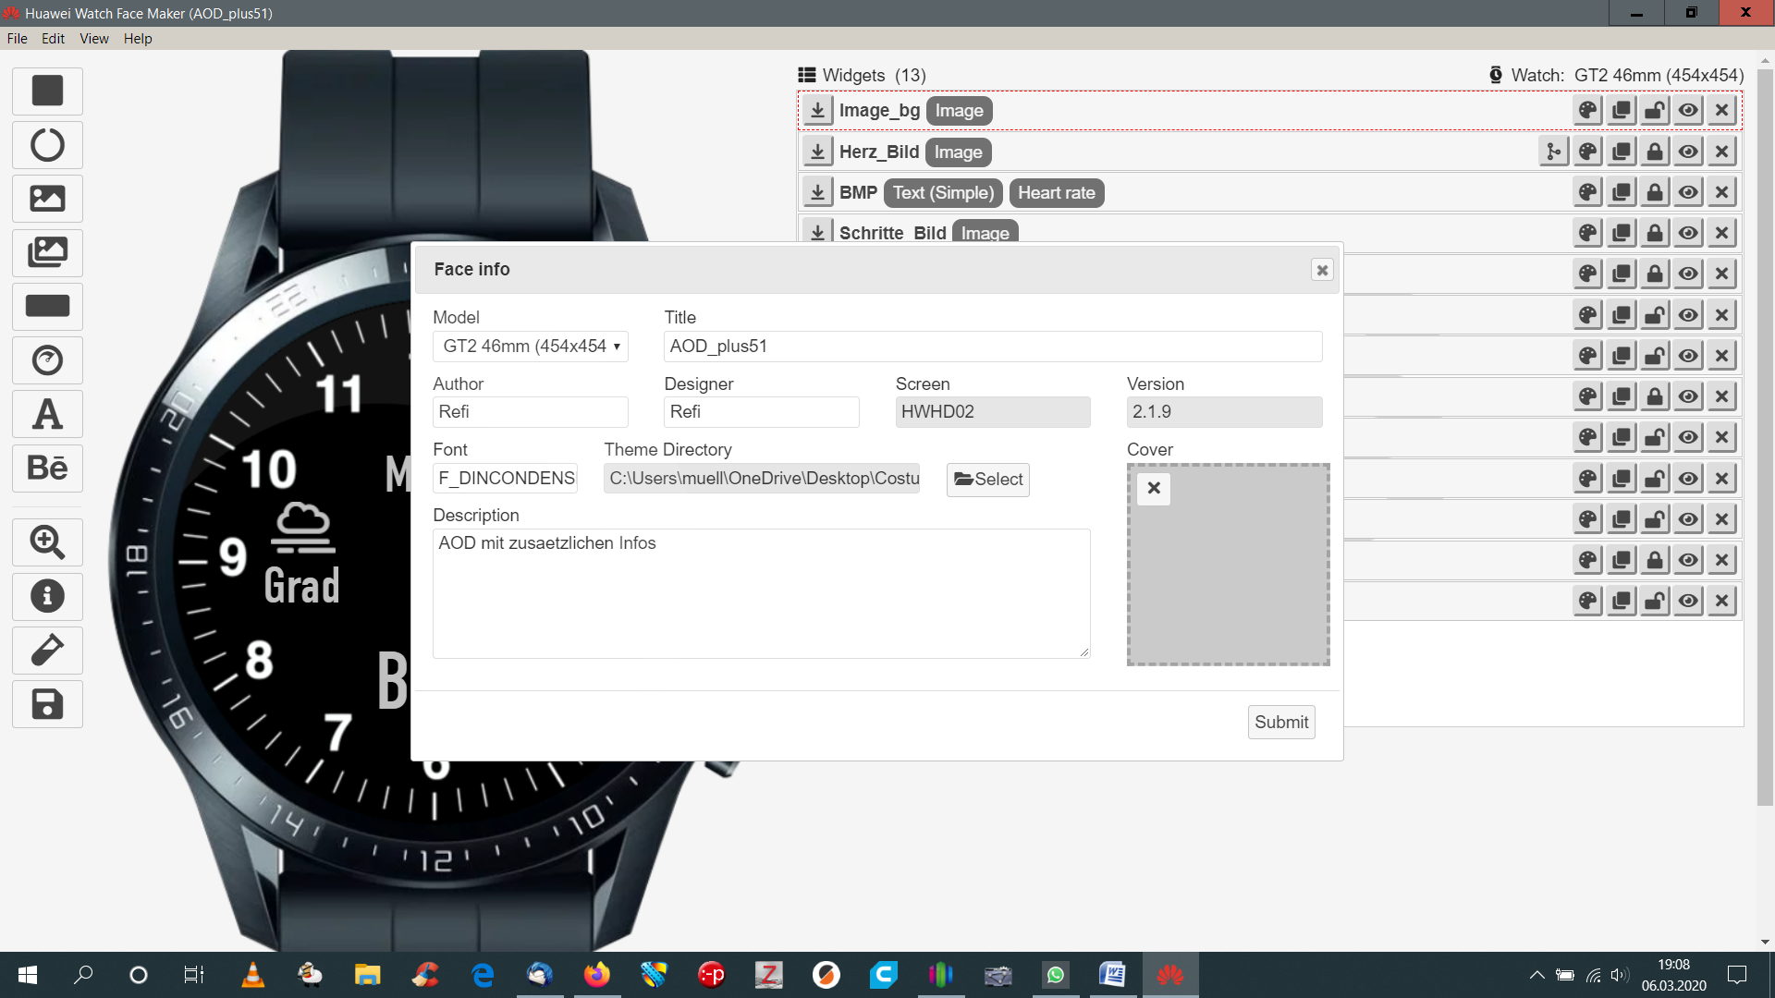The width and height of the screenshot is (1775, 998).
Task: Click Select to choose theme directory
Action: pyautogui.click(x=988, y=480)
